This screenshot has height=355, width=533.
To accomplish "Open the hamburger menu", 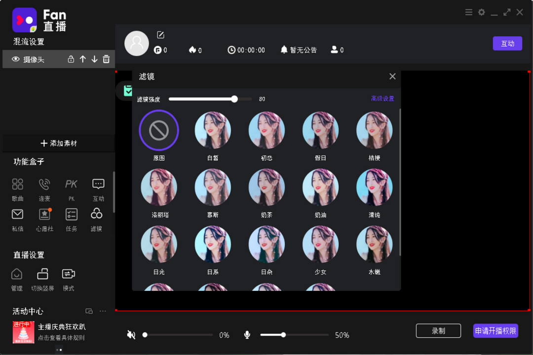I will pyautogui.click(x=468, y=12).
